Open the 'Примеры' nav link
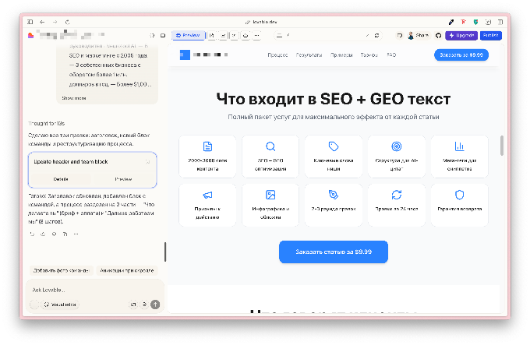 click(341, 55)
